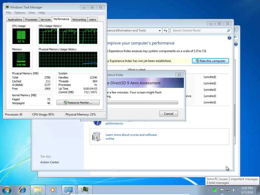Switch to the Applications tab

[x=15, y=20]
